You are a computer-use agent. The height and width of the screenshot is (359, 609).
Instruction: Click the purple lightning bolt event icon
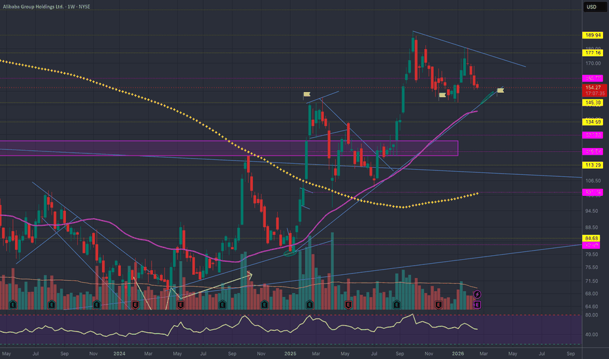pos(477,295)
